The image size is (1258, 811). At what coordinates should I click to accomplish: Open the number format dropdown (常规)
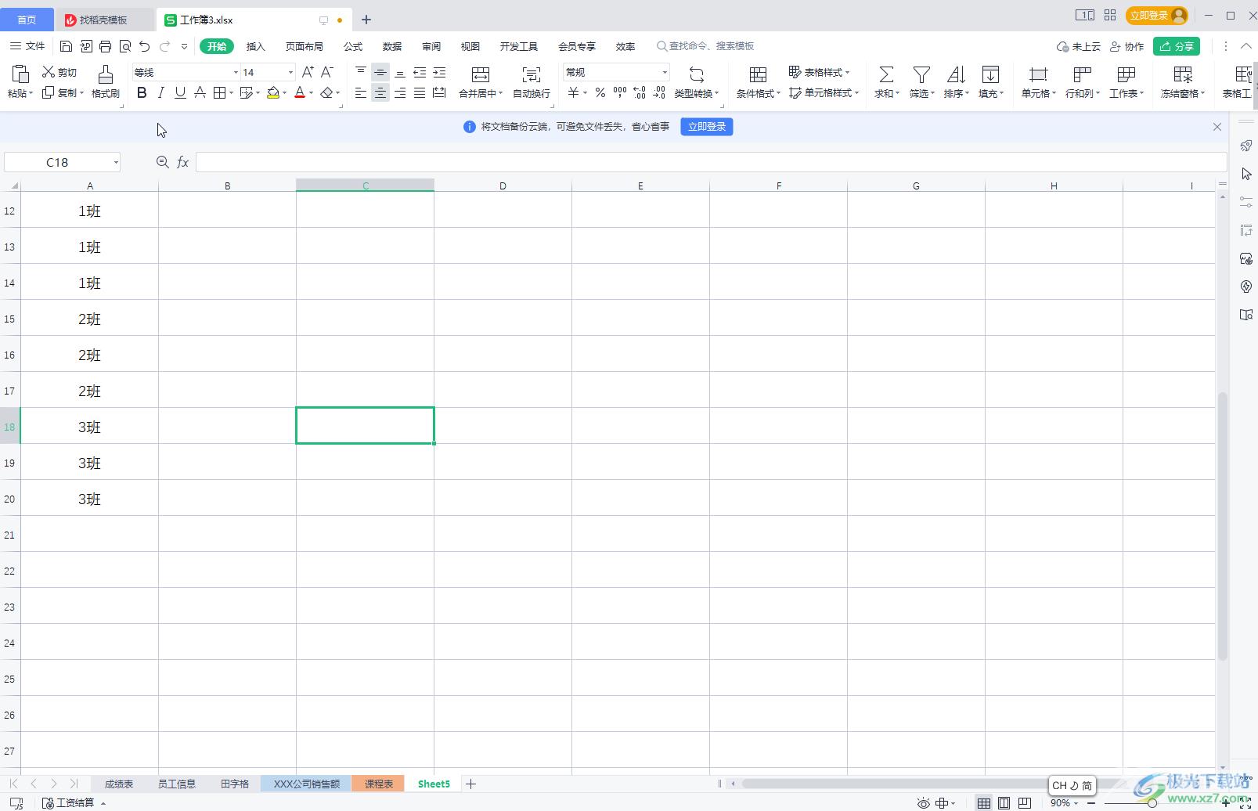665,72
